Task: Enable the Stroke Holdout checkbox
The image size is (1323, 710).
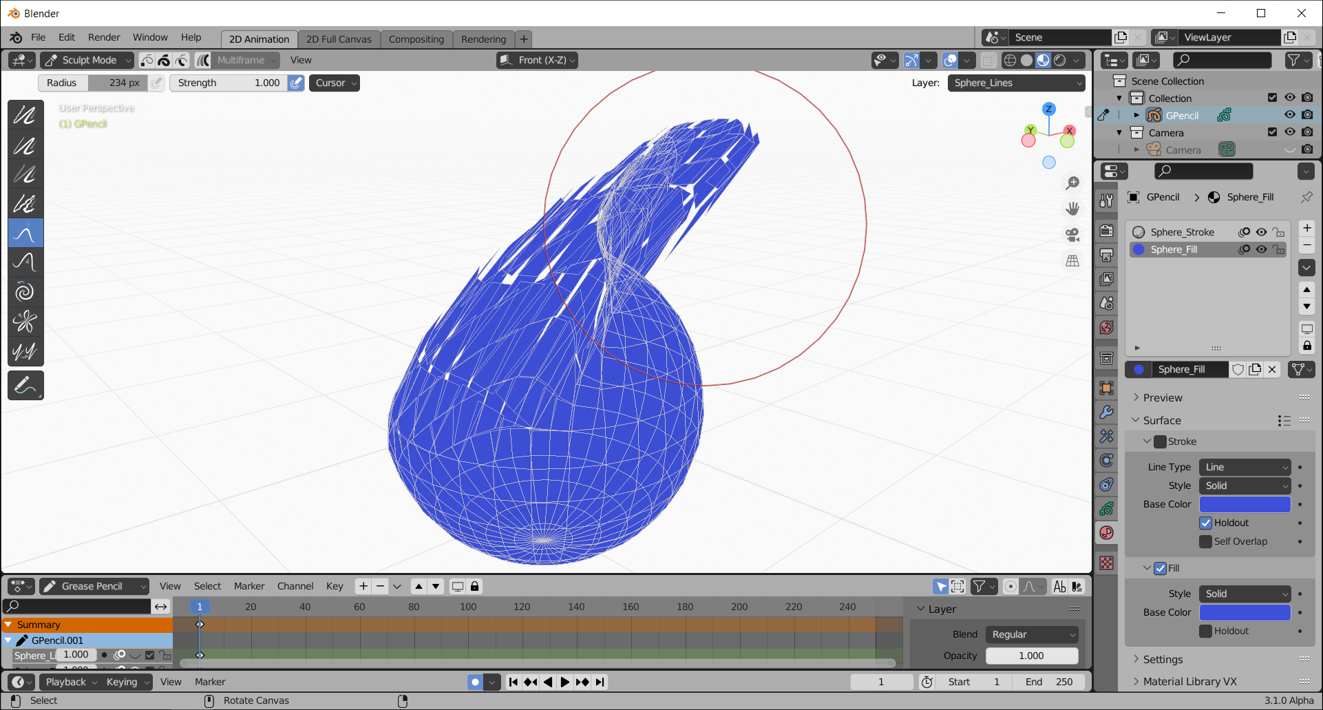Action: point(1206,523)
